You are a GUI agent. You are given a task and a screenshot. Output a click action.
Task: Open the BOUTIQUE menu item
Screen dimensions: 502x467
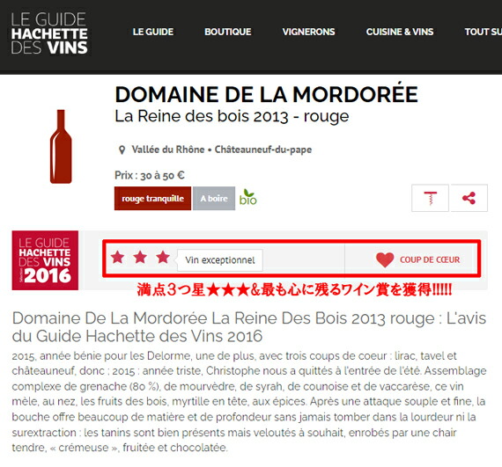pos(227,32)
